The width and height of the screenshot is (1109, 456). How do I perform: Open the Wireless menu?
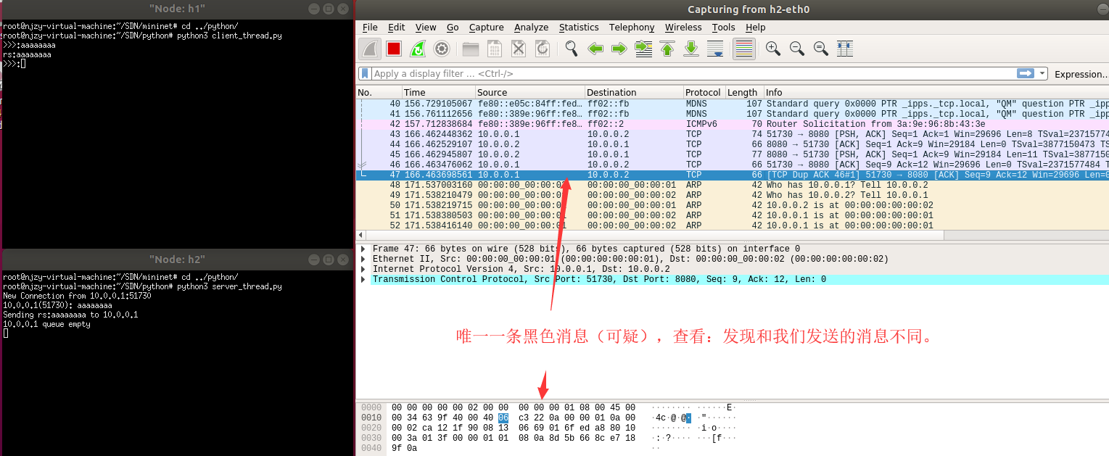683,28
